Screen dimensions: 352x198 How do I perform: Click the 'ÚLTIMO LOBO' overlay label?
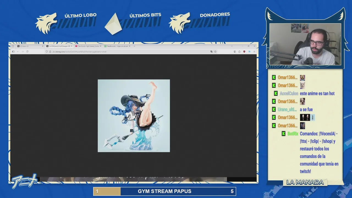80,15
